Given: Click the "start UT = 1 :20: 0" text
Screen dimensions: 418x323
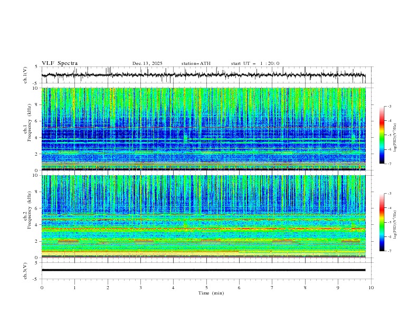Looking at the screenshot, I should pos(255,63).
